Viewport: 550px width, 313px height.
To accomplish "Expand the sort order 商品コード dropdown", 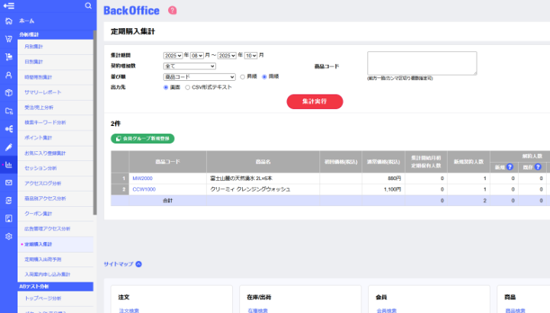I will click(x=199, y=77).
